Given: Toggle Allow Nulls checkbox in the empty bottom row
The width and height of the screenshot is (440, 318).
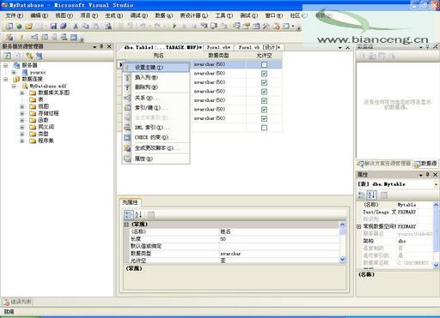Looking at the screenshot, I should pos(264,128).
